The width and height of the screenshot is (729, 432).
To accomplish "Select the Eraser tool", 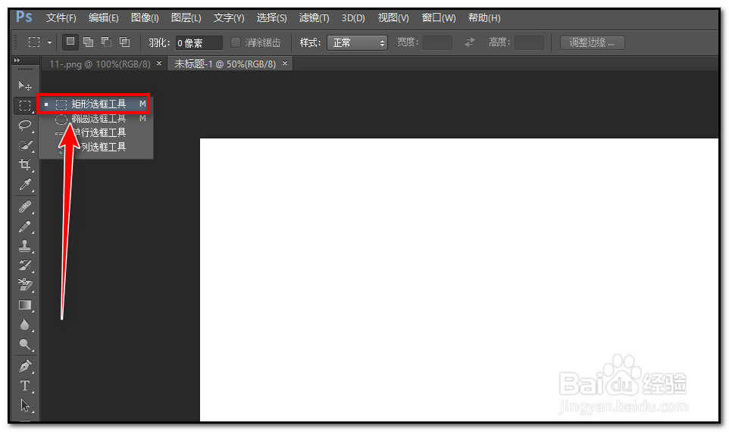I will click(x=25, y=285).
